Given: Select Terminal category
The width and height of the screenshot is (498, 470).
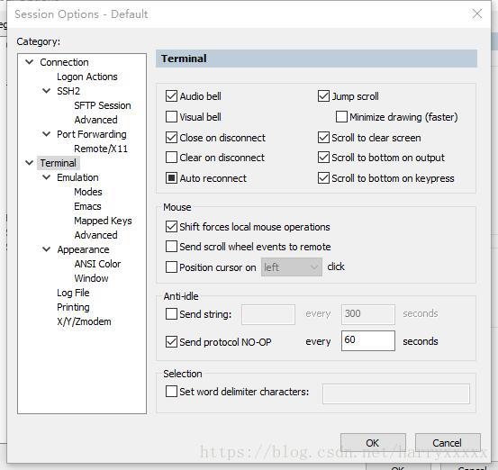Looking at the screenshot, I should (59, 163).
